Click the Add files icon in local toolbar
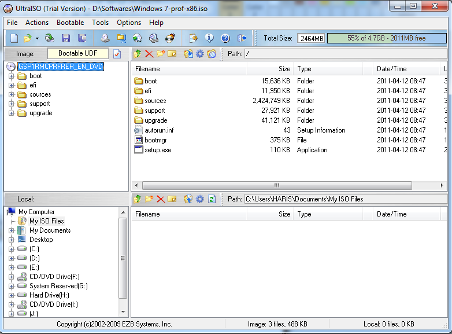Screen dimensions: 452x334 pyautogui.click(x=172, y=199)
